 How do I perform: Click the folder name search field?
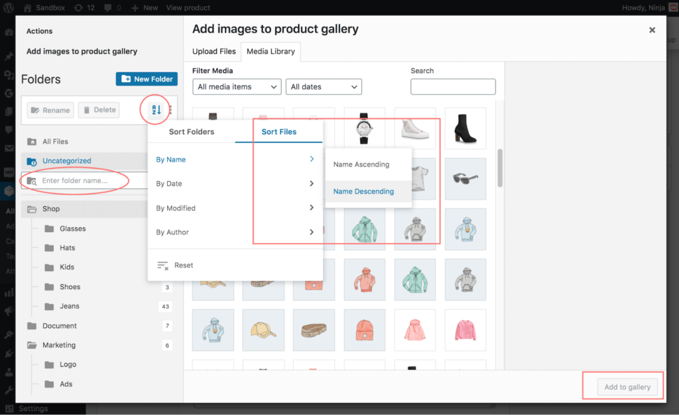click(x=80, y=180)
